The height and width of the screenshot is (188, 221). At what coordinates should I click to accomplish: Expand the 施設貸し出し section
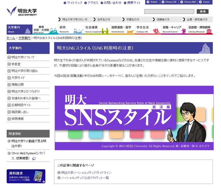pyautogui.click(x=9, y=112)
